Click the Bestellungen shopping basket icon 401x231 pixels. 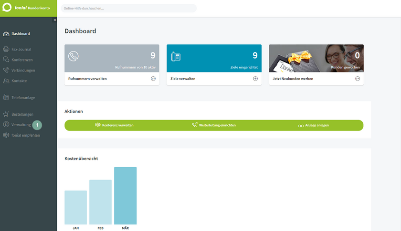[6, 114]
